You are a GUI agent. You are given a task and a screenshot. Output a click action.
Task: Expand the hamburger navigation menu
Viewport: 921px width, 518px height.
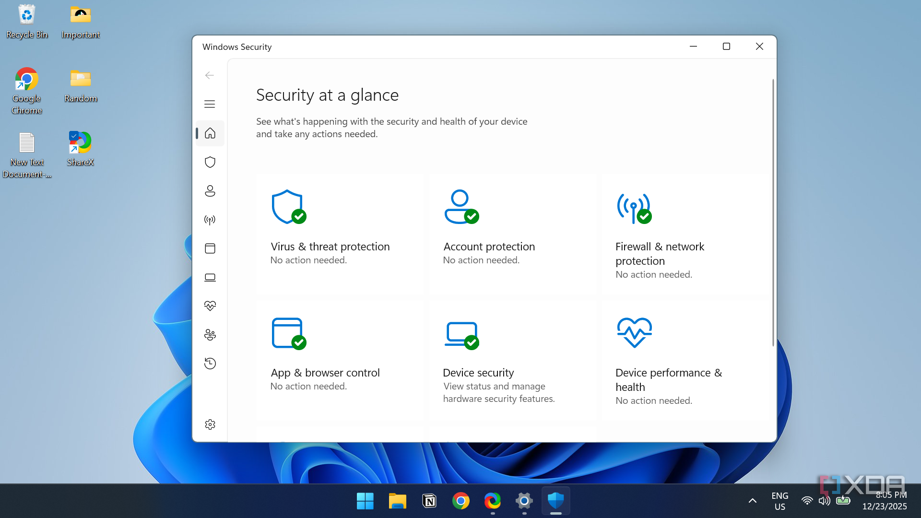pos(210,104)
